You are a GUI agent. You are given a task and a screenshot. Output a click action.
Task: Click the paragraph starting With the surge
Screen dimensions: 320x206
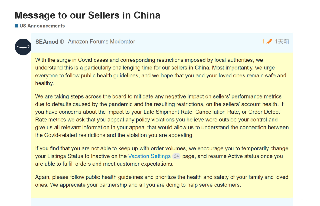coord(161,72)
